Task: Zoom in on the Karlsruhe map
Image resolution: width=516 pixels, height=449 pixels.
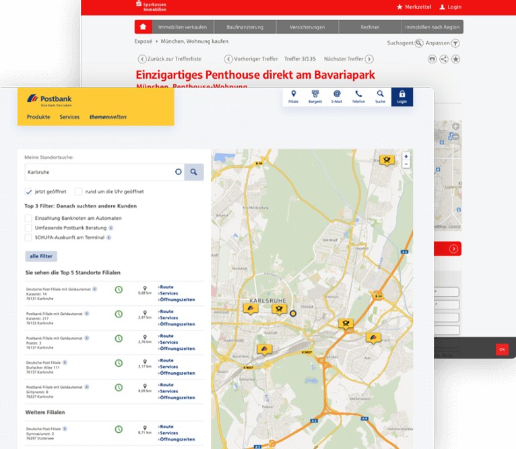Action: click(x=406, y=156)
